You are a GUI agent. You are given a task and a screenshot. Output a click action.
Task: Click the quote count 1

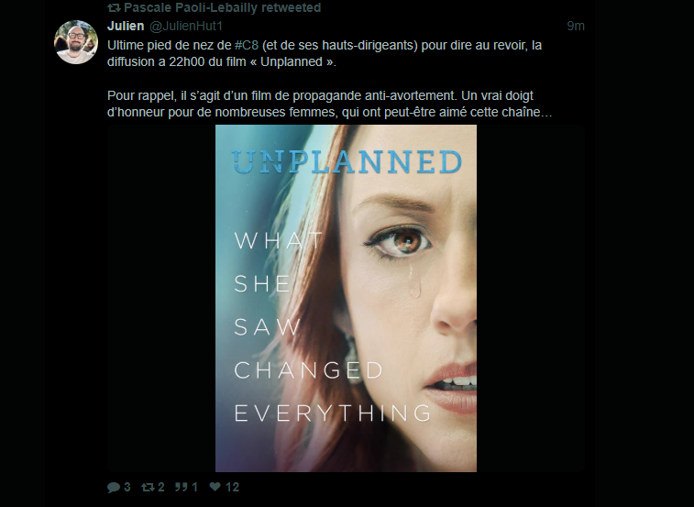(194, 488)
